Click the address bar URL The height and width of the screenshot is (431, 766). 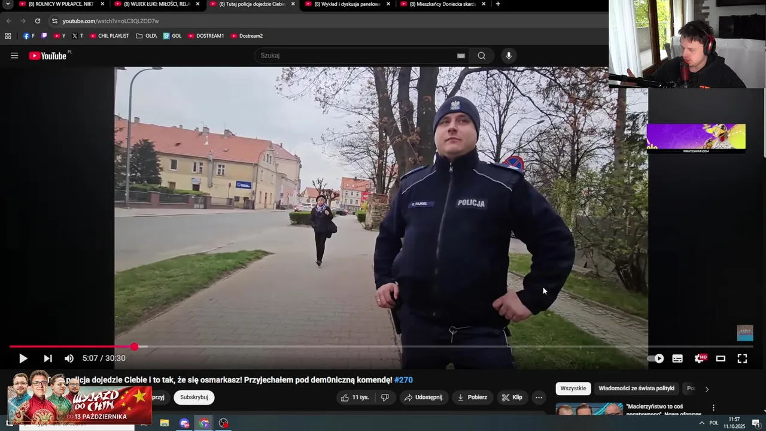[111, 21]
